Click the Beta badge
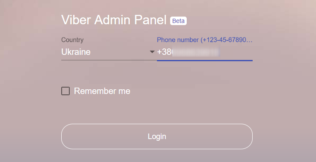 tap(178, 21)
